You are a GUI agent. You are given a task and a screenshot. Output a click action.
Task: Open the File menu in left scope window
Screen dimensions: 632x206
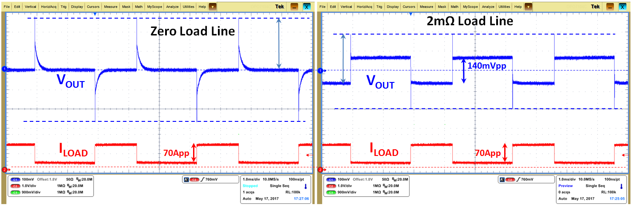(7, 7)
